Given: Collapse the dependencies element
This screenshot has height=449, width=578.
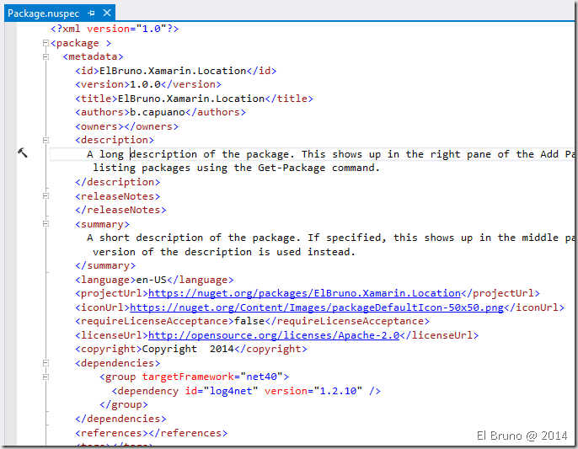Looking at the screenshot, I should coord(45,363).
